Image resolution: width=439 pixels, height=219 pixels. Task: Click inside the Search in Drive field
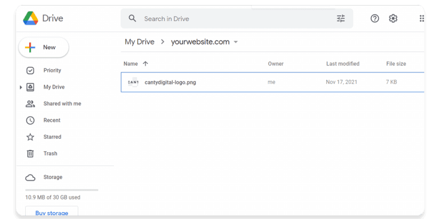point(237,18)
